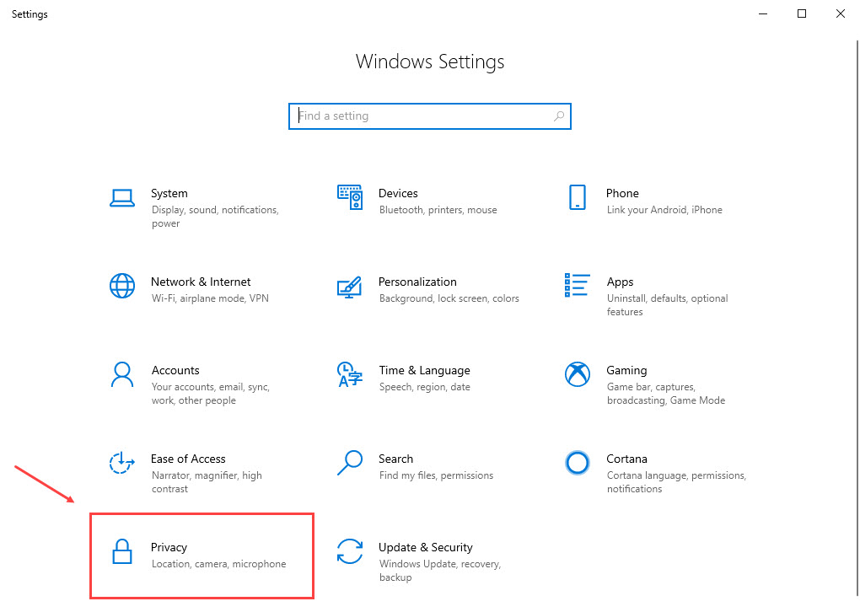
Task: Open the Phone icon
Action: point(577,197)
